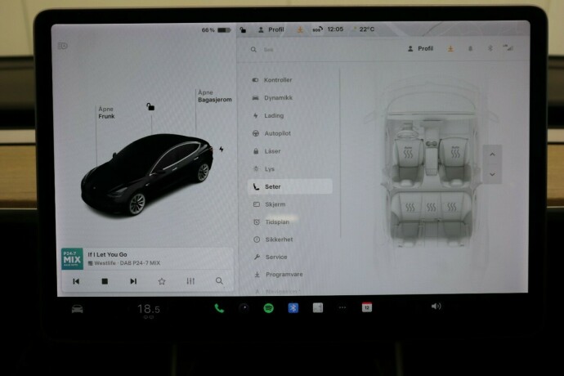
Task: Toggle driver seat heater
Action: 408,154
